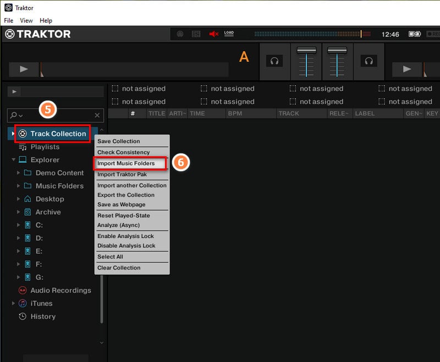Play the right deck with play button
Viewport: 440px width, 362px height.
pos(406,69)
